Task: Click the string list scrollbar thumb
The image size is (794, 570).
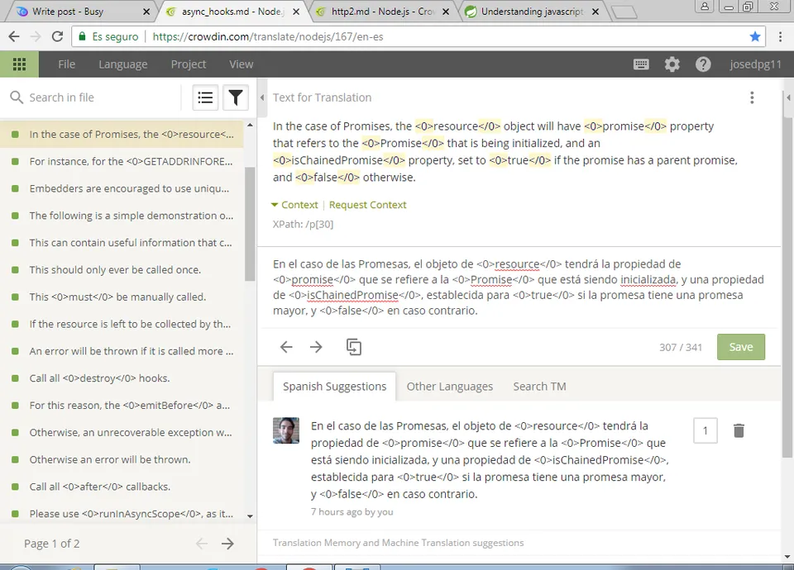Action: point(250,224)
